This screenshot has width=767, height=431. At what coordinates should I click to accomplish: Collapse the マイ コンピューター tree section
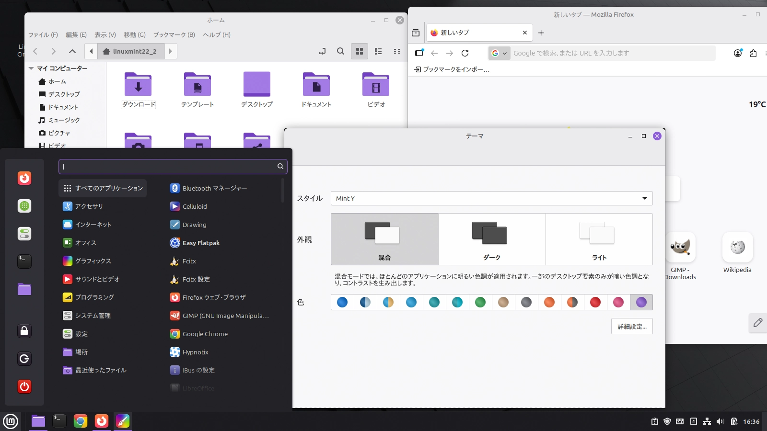30,68
